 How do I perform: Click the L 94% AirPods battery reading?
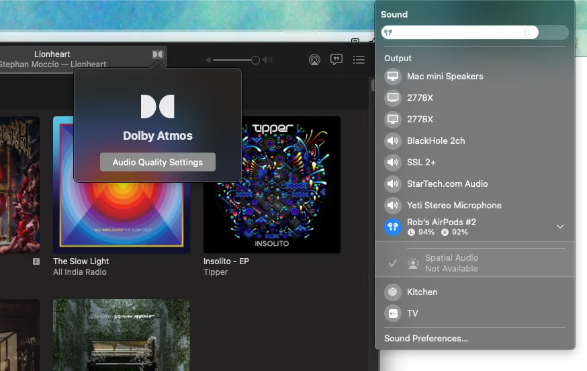point(421,233)
